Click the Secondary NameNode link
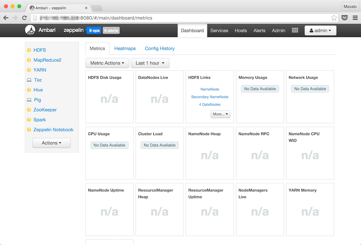361x245 pixels. (210, 97)
